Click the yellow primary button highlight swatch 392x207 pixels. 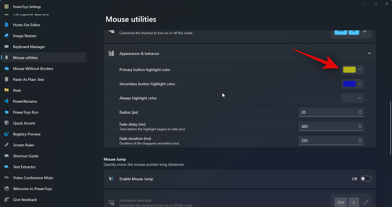pos(349,70)
